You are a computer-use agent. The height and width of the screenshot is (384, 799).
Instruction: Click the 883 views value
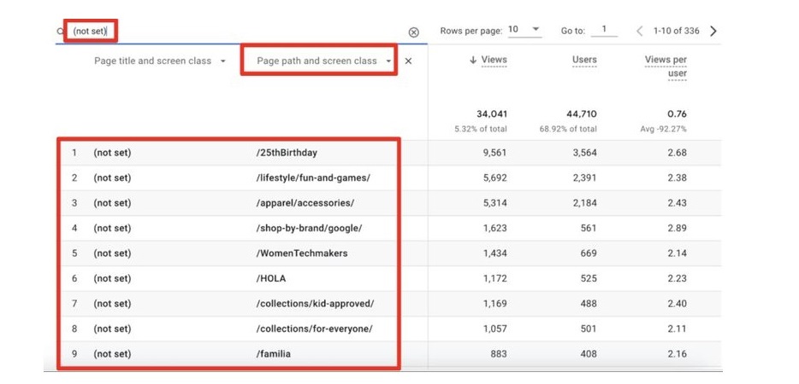pyautogui.click(x=499, y=354)
